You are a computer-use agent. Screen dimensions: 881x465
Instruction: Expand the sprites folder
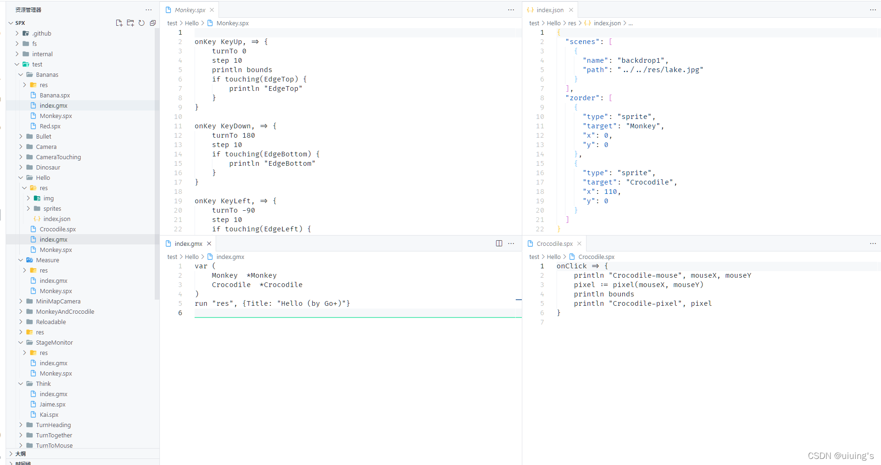pyautogui.click(x=29, y=208)
